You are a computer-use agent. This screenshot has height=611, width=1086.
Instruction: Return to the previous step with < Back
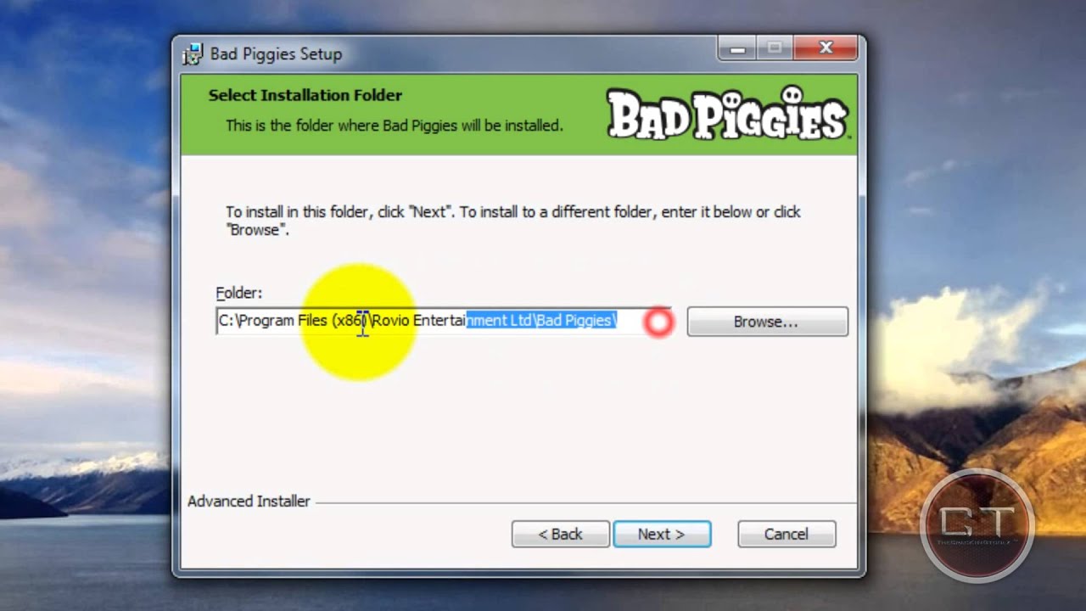click(560, 534)
